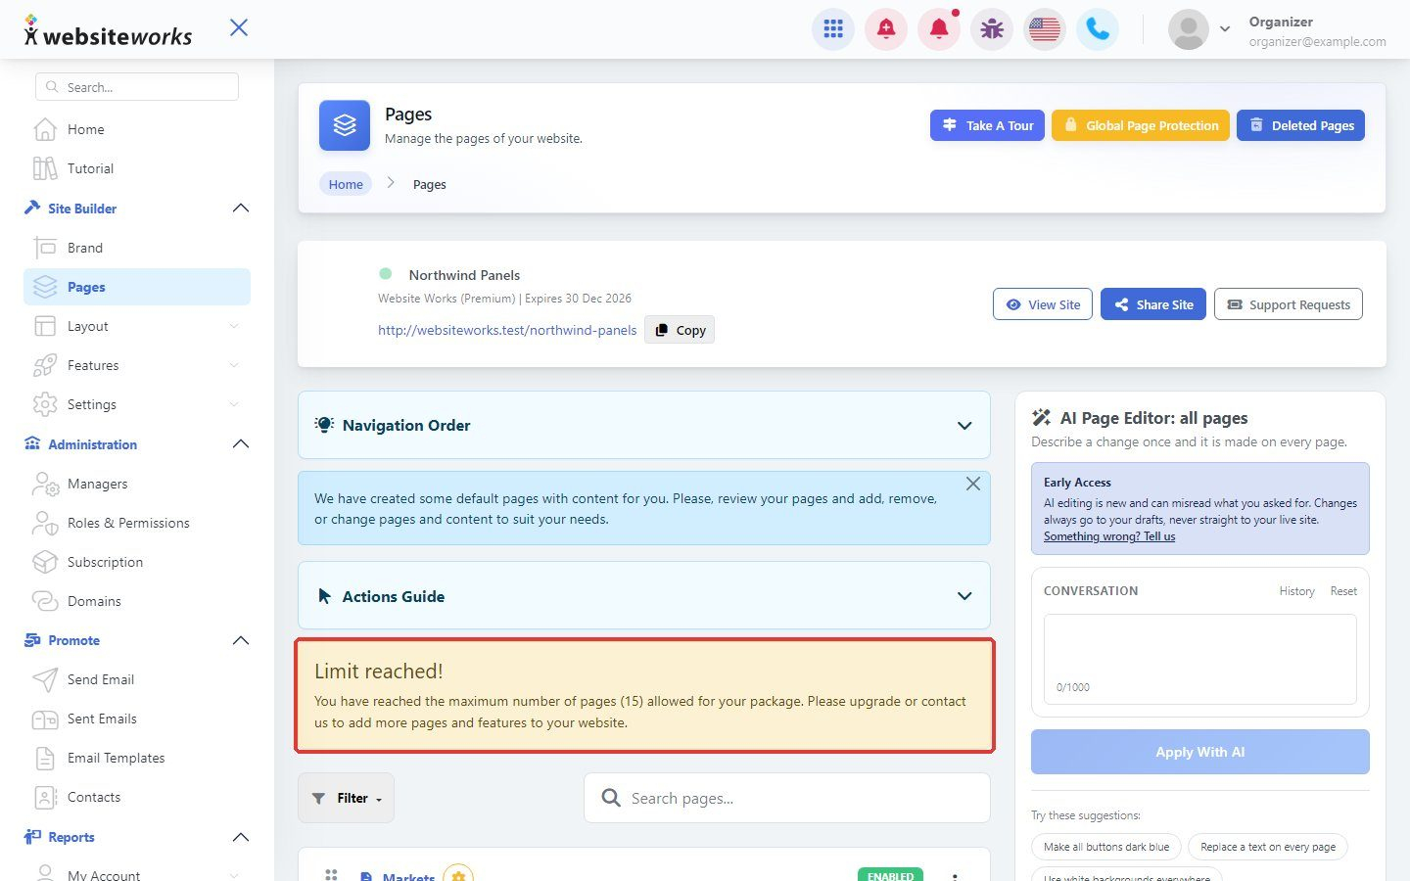
Task: Open Domains in the sidebar
Action: [137, 601]
